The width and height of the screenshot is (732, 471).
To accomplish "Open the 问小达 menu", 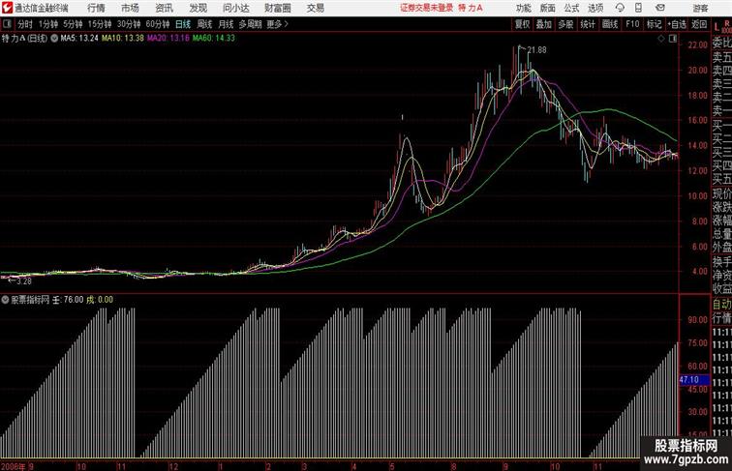I will 236,8.
